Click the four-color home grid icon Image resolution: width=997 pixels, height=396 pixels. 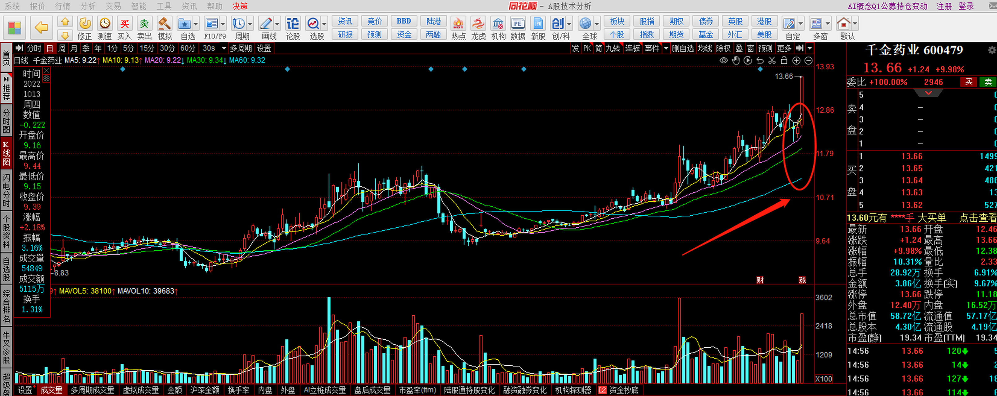tap(15, 28)
